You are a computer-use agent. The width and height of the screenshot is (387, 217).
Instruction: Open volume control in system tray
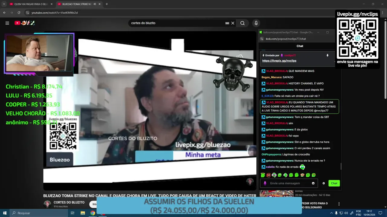346,213
